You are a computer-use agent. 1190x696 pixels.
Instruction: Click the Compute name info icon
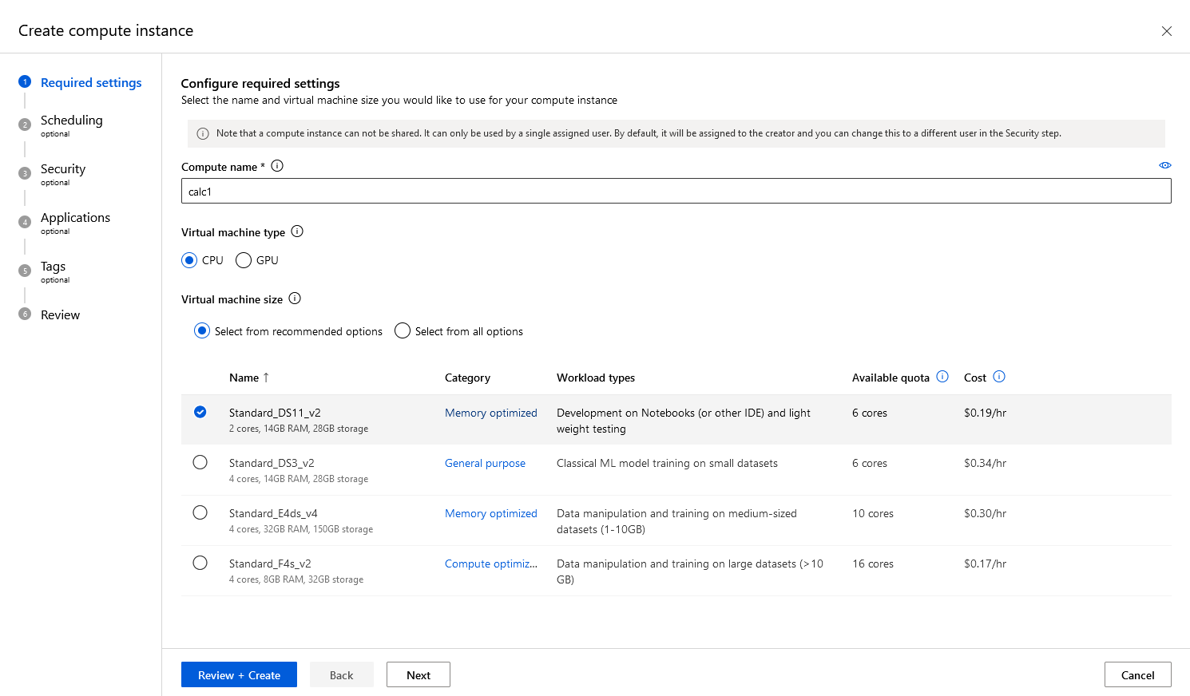pyautogui.click(x=277, y=166)
